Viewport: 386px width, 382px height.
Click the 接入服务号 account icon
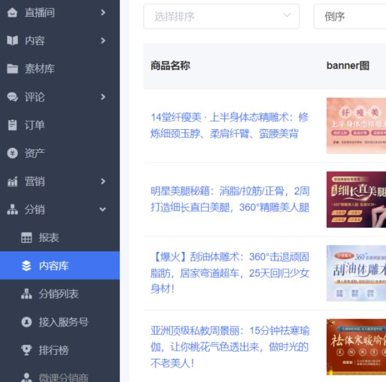point(26,322)
